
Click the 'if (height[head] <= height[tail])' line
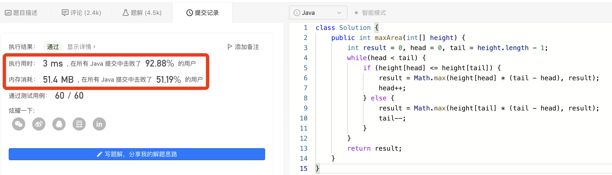[432, 68]
